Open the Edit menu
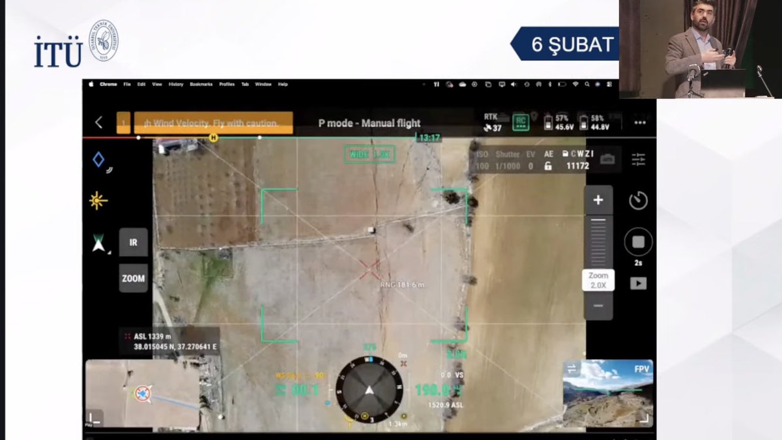 click(141, 84)
